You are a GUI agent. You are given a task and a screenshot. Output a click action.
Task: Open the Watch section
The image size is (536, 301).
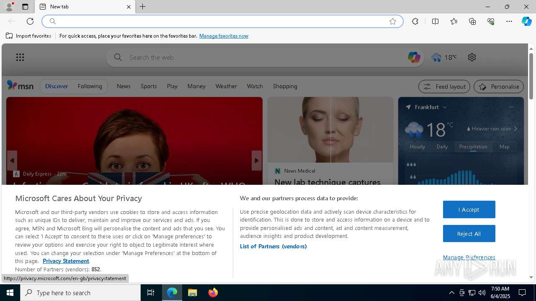tap(255, 86)
